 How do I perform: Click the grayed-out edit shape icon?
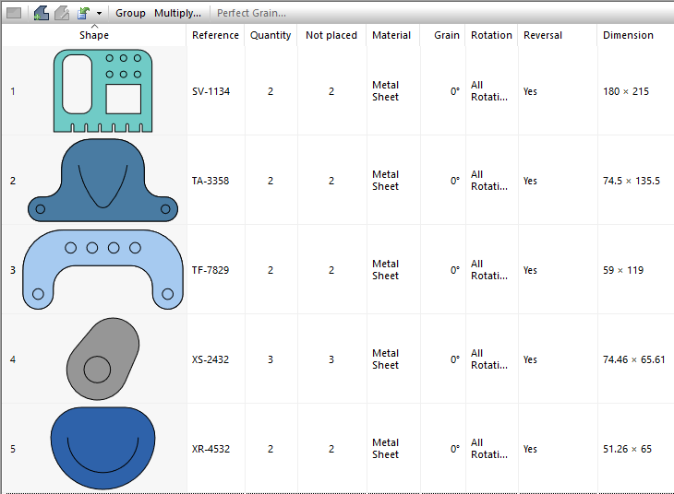62,13
